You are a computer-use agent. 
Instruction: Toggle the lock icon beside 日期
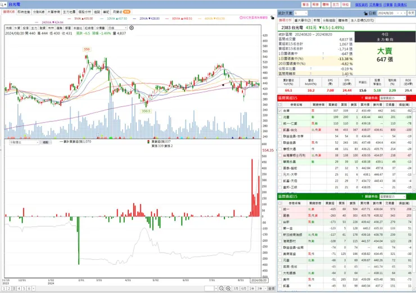pyautogui.click(x=365, y=13)
